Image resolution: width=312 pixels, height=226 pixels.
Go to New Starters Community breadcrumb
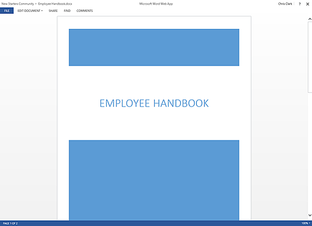(18, 4)
